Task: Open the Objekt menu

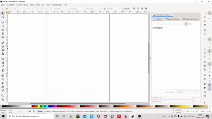Action: (32, 5)
